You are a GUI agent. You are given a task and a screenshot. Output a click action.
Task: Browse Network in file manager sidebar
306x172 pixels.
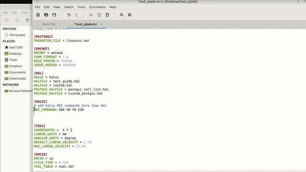coord(18,91)
